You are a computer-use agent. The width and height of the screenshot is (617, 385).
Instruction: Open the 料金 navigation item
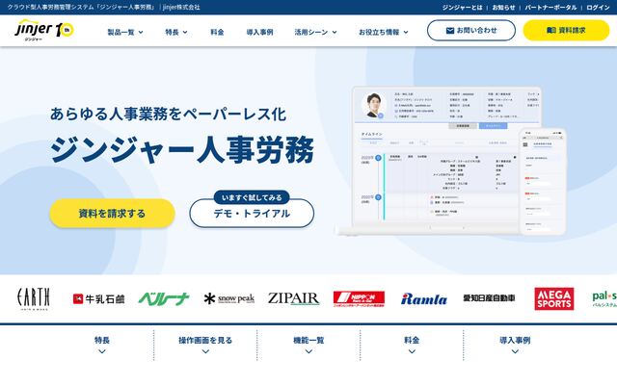(x=217, y=32)
